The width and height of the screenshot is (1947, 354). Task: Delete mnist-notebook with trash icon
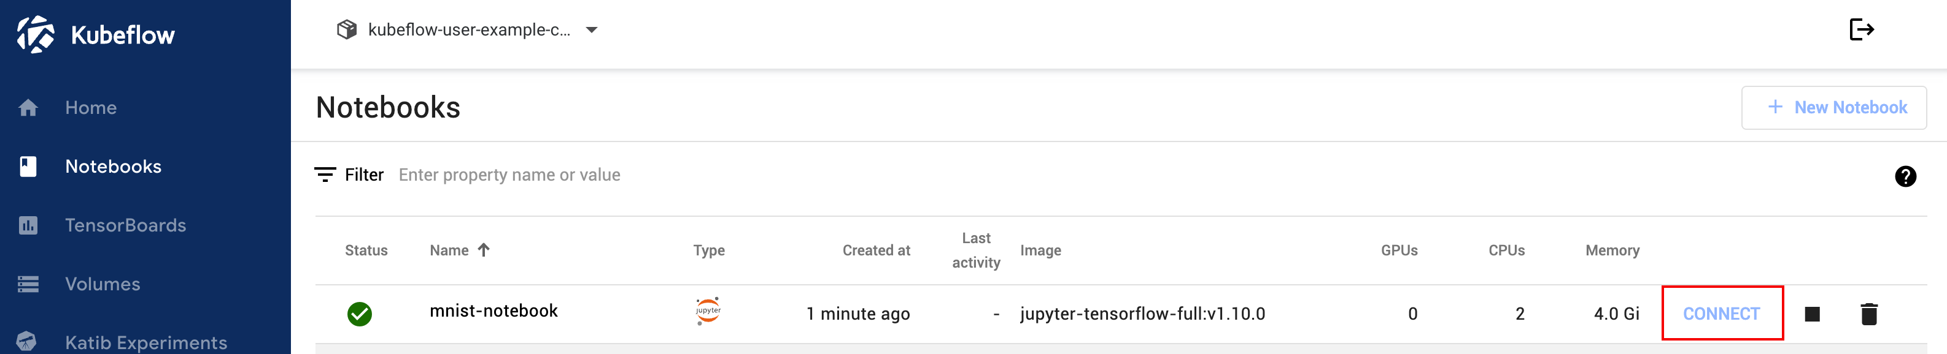click(x=1869, y=313)
